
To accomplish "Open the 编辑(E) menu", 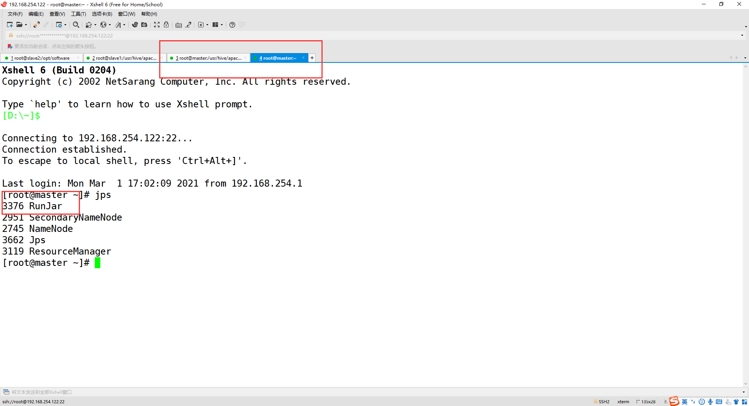I will click(36, 14).
